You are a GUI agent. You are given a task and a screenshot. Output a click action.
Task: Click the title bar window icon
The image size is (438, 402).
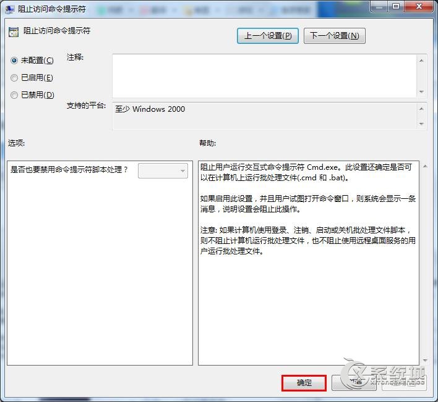pyautogui.click(x=10, y=9)
